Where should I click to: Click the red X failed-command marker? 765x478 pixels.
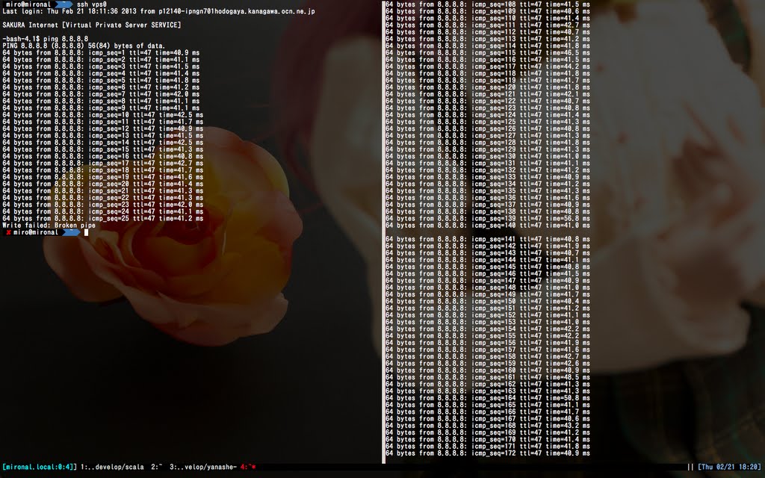(8, 233)
